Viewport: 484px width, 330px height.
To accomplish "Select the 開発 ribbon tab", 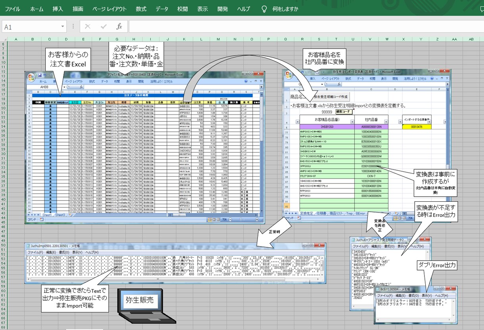I will [x=223, y=9].
